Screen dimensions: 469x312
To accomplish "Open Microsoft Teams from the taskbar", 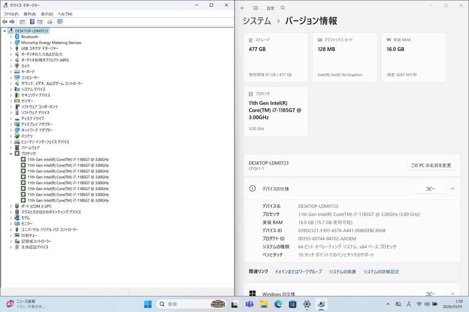I will [x=250, y=304].
